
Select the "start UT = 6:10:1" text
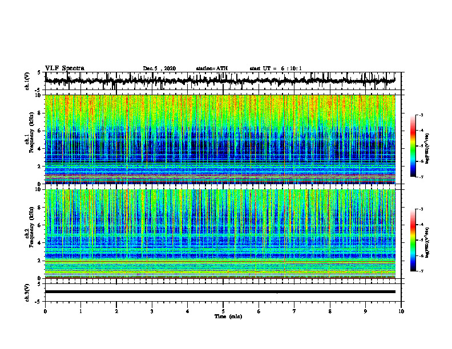(276, 68)
